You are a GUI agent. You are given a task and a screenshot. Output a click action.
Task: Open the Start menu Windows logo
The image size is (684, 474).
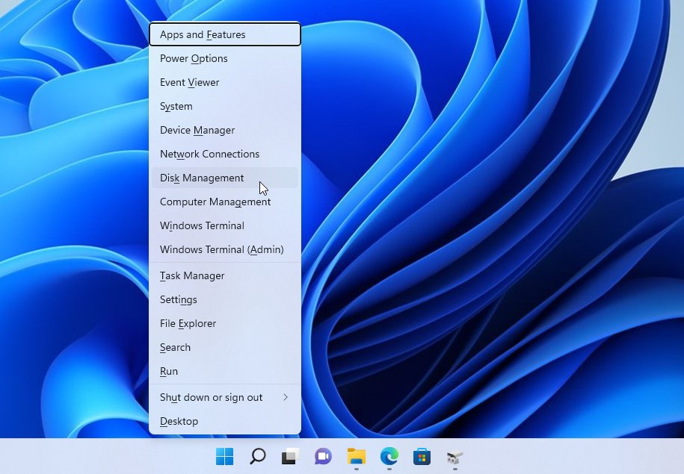pos(225,456)
